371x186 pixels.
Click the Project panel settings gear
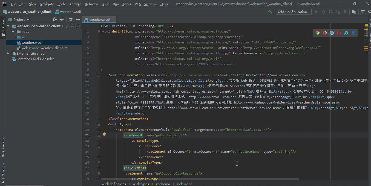pyautogui.click(x=71, y=19)
